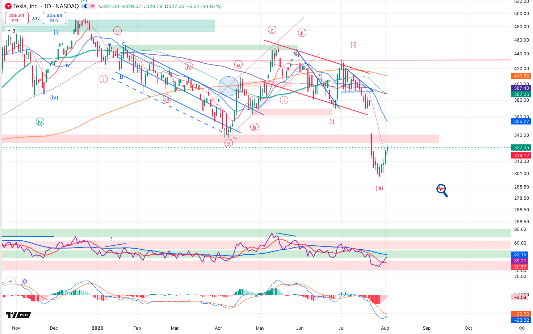Image resolution: width=533 pixels, height=334 pixels.
Task: Click the orange 410.52 moving average label
Action: (521, 76)
